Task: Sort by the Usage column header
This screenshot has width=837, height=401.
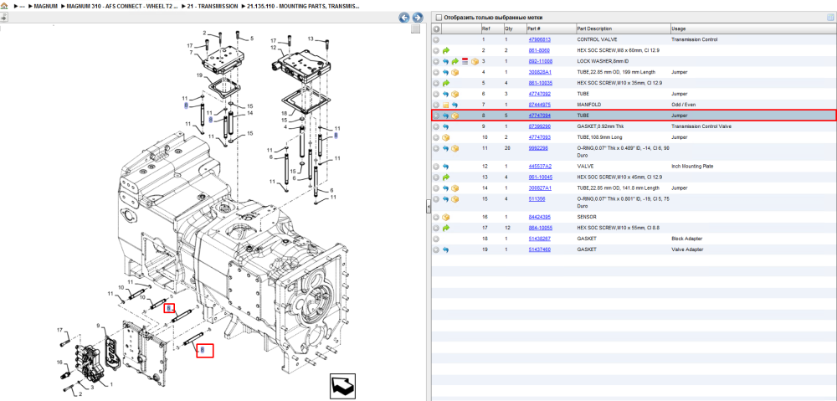Action: click(x=752, y=28)
